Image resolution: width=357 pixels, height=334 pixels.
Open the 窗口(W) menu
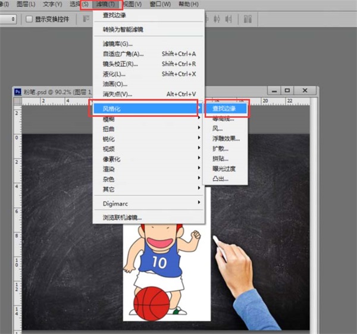coord(160,4)
